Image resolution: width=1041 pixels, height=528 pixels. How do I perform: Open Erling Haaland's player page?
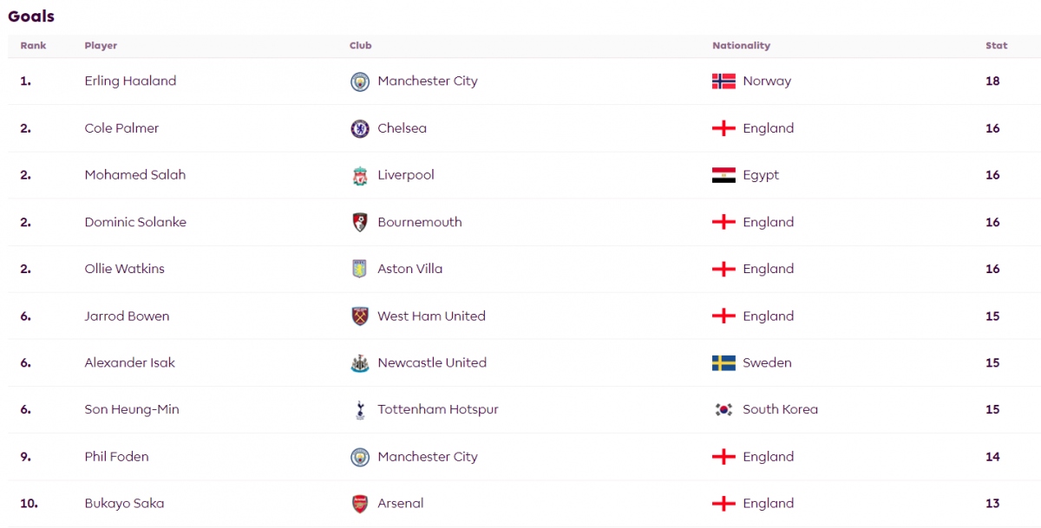tap(130, 81)
